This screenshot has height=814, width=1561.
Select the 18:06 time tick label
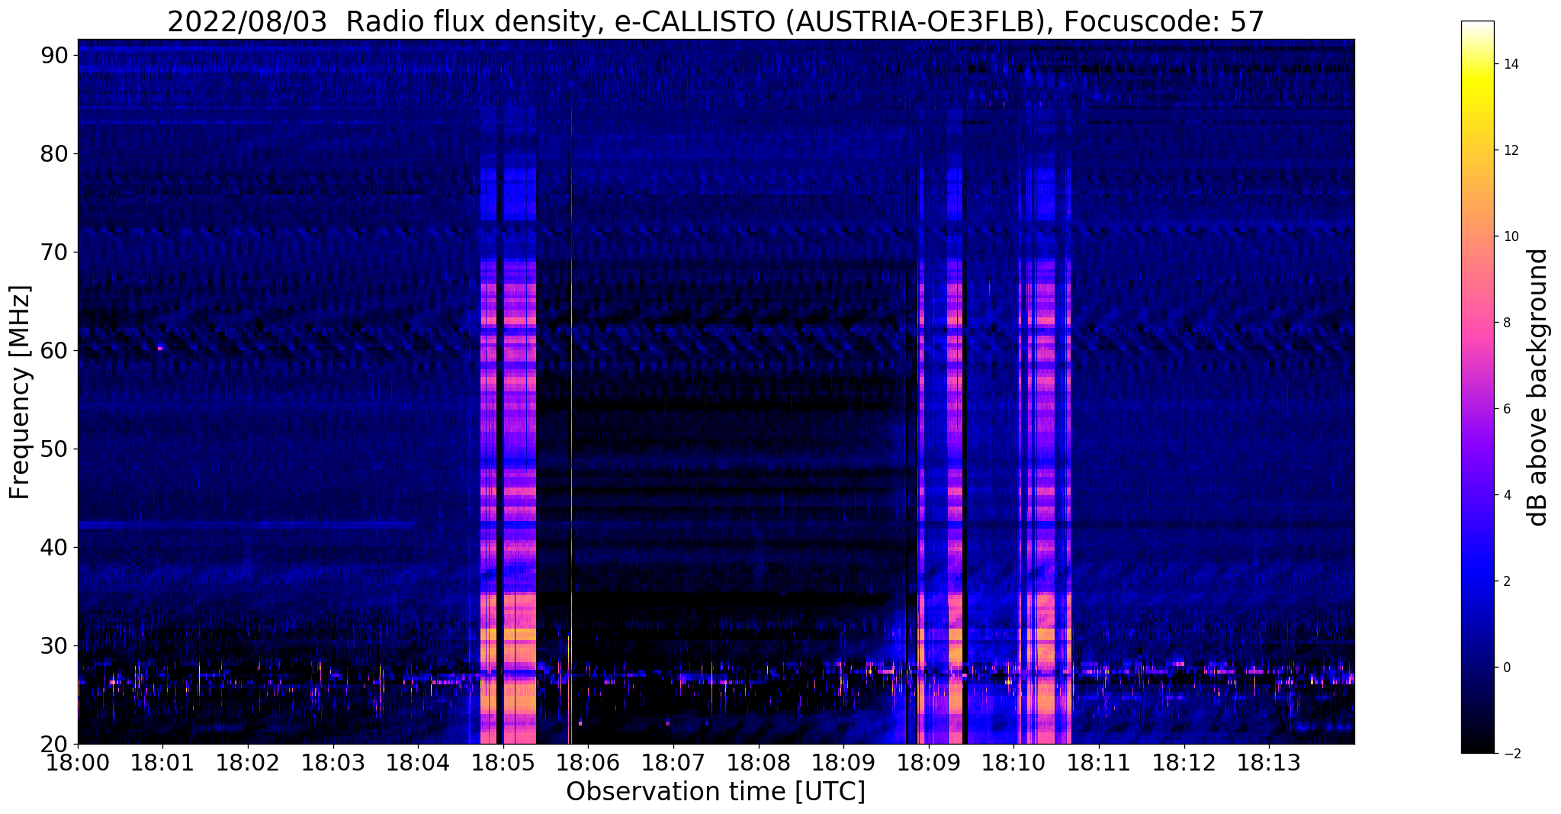(x=588, y=763)
